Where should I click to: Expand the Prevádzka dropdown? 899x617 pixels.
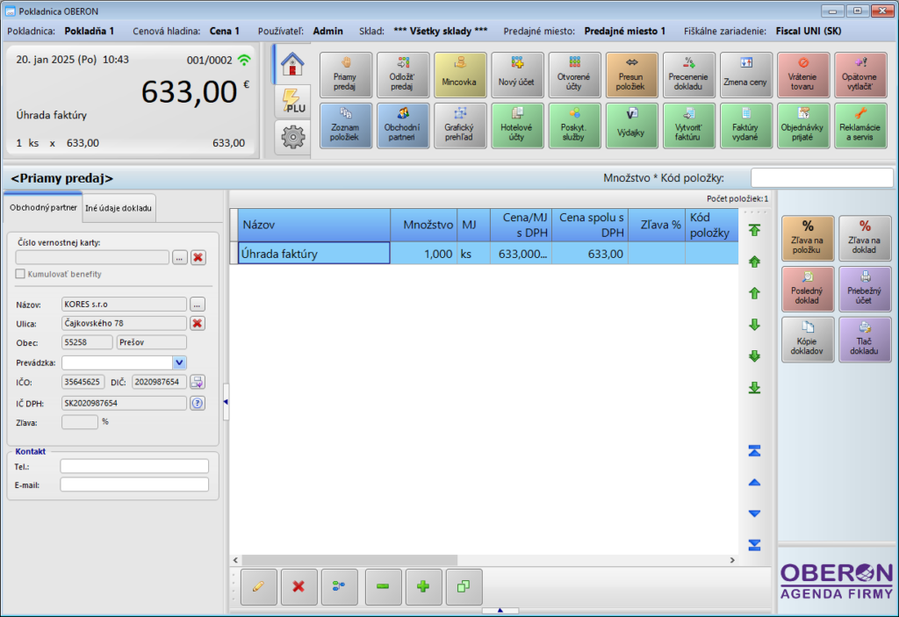179,362
